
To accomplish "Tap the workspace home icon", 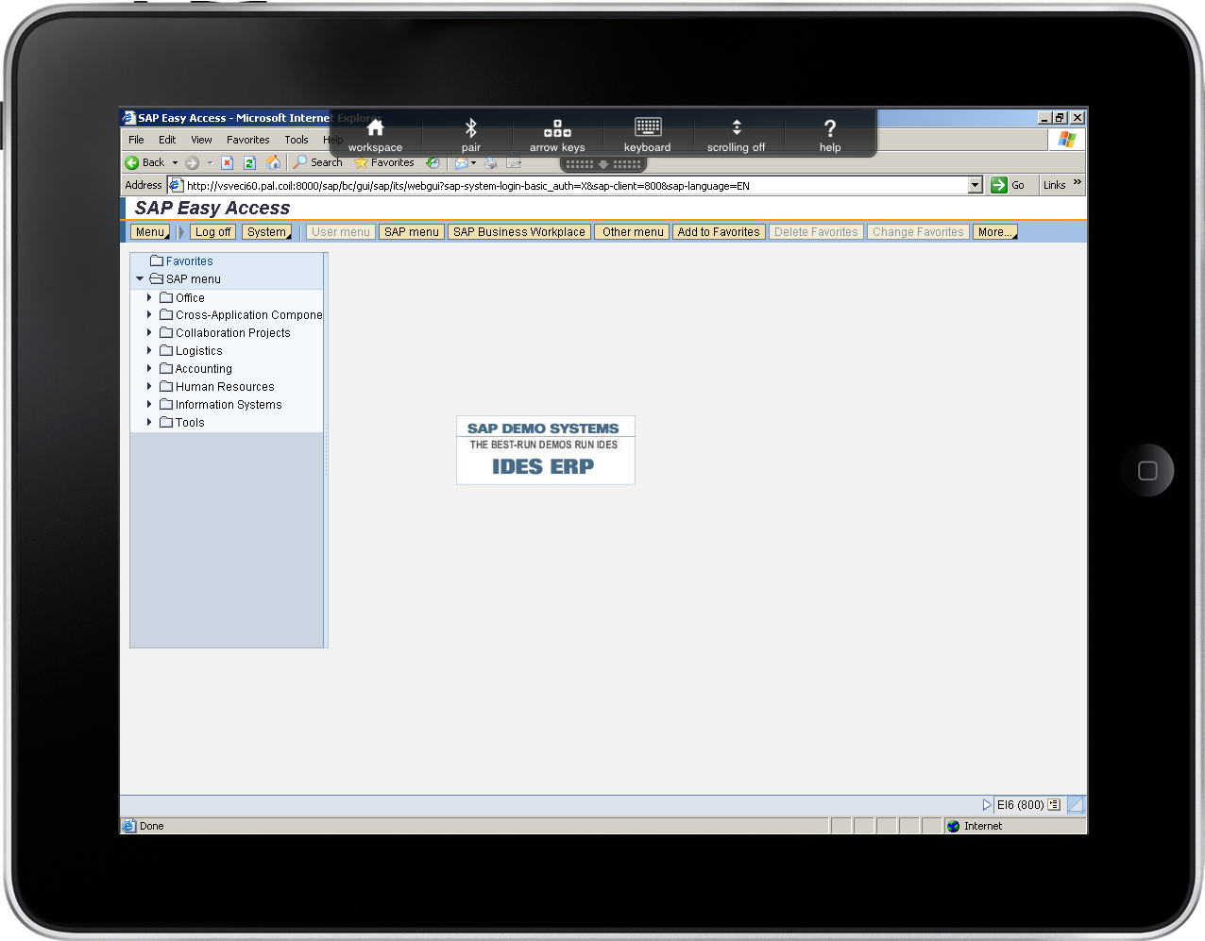I will [x=375, y=128].
